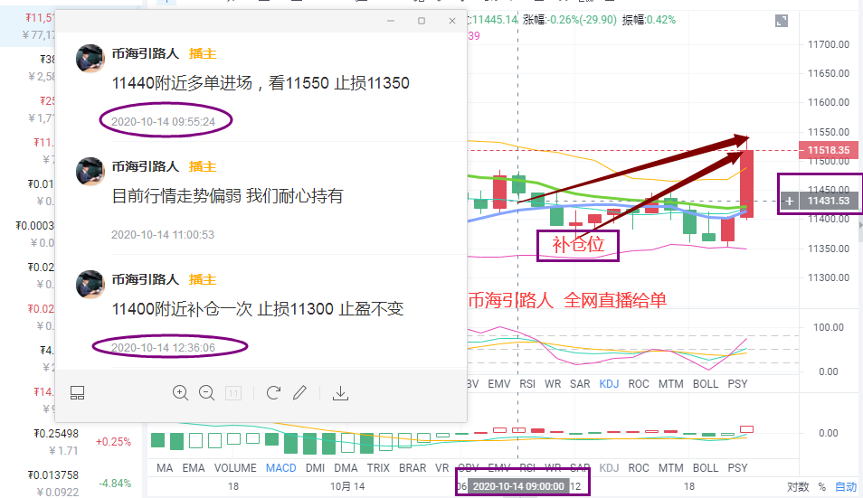Click the -4.84% change value

[x=115, y=484]
